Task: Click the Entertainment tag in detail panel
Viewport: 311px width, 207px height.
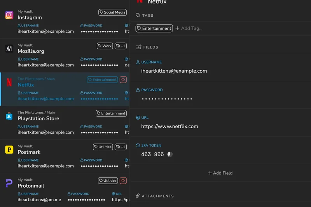Action: pos(154,28)
